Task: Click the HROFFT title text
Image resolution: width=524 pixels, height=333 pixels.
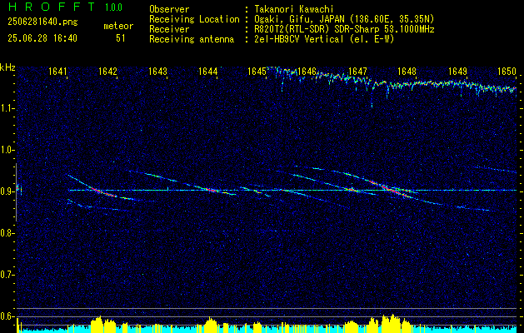Action: tap(52, 7)
